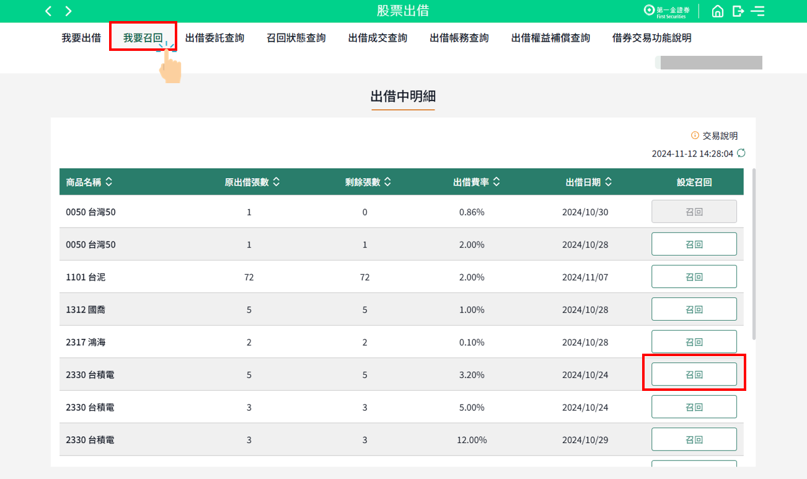
Task: Switch to the 我要出借 tab
Action: 81,38
